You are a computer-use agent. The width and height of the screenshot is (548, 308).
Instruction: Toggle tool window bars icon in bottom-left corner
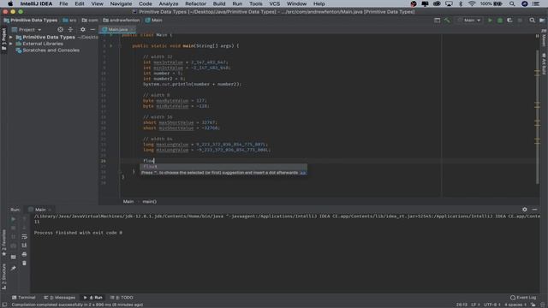(x=4, y=305)
